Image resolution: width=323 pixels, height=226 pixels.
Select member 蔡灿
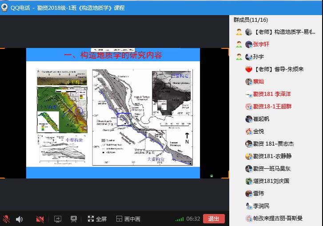[x=258, y=82]
